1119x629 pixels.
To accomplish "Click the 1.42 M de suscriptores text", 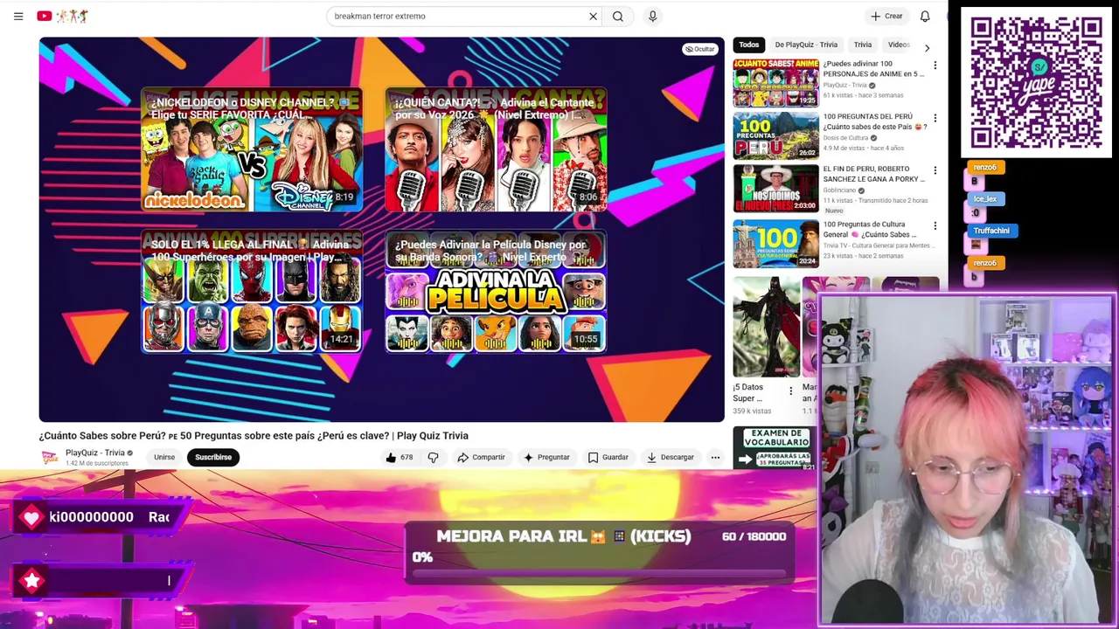I will click(x=96, y=463).
